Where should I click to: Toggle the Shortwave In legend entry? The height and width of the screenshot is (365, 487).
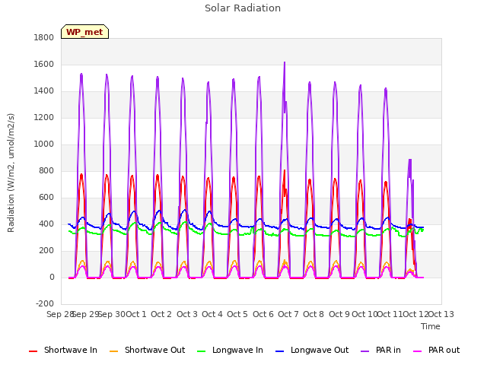coord(63,351)
